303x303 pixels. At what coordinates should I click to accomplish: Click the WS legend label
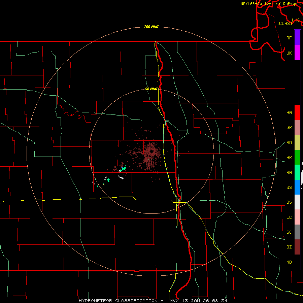point(289,188)
